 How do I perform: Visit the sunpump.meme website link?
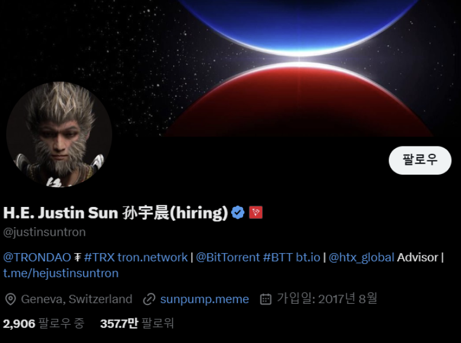point(205,299)
